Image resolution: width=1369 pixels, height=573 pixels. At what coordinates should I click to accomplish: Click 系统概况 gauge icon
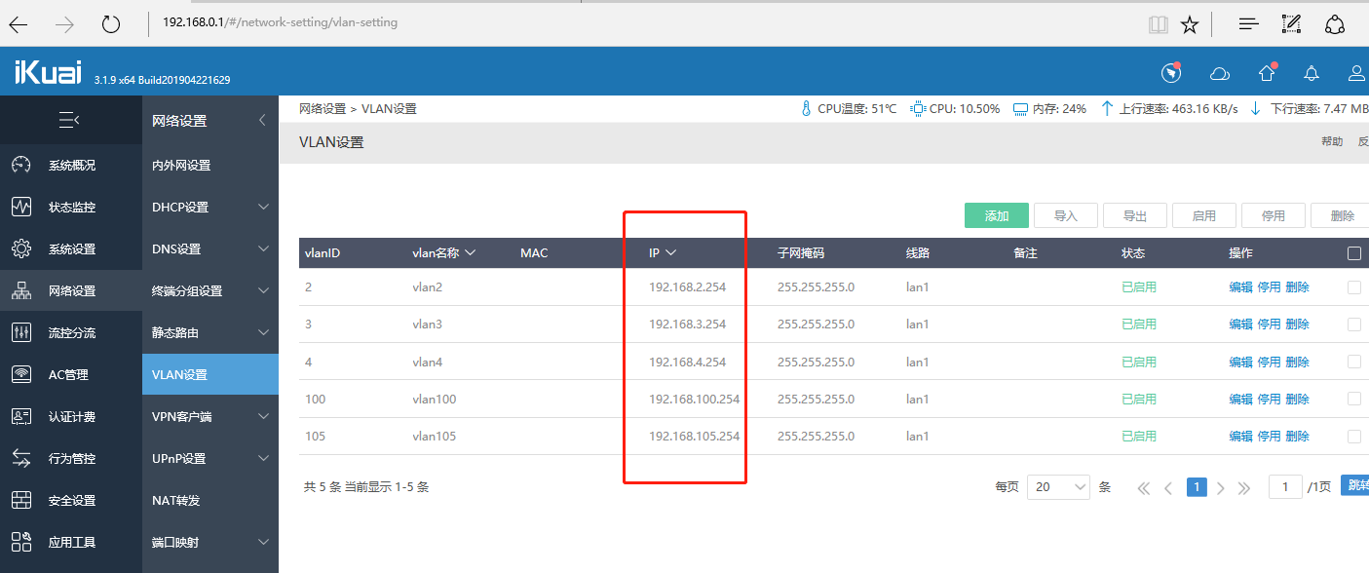21,165
